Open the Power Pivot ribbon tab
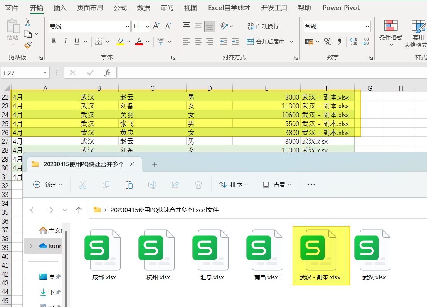The width and height of the screenshot is (427, 307). click(x=341, y=8)
